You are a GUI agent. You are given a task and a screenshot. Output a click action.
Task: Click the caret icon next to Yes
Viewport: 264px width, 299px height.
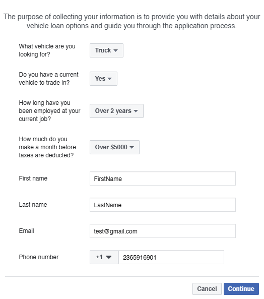(109, 79)
